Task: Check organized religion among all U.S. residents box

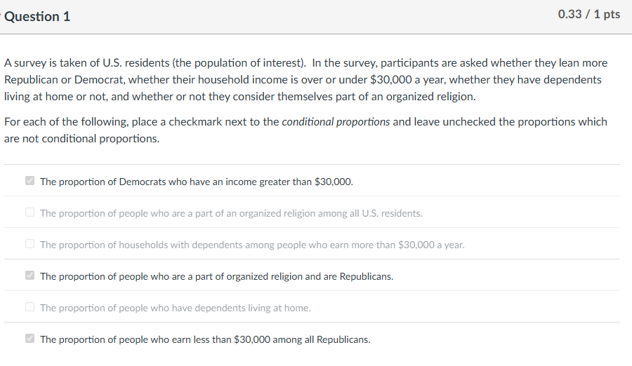Action: coord(29,213)
